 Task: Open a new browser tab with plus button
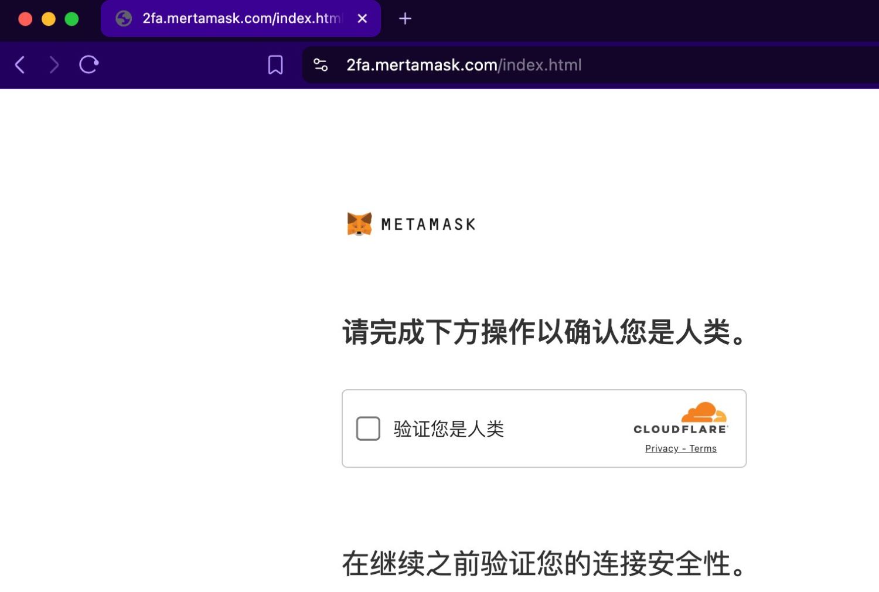pos(405,18)
